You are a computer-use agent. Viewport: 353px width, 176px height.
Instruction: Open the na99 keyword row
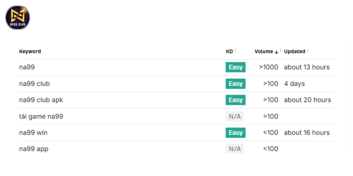pyautogui.click(x=27, y=67)
